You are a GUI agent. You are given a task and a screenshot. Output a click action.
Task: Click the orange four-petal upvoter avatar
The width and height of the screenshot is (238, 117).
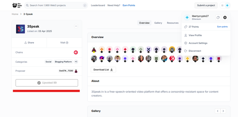(102, 50)
